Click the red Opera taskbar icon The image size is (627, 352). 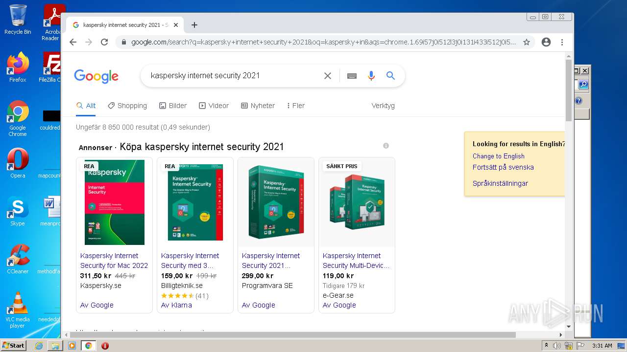(x=105, y=346)
